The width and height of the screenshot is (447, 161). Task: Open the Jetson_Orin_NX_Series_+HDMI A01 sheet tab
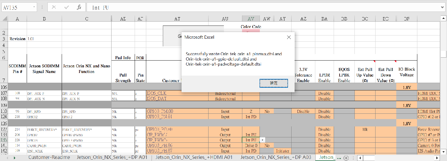(194, 157)
